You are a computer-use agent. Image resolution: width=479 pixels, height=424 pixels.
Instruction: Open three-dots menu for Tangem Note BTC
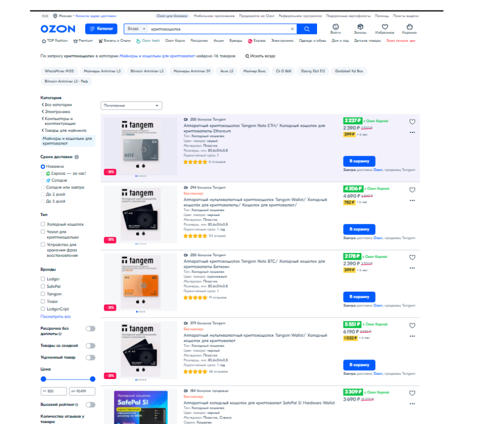click(x=412, y=268)
